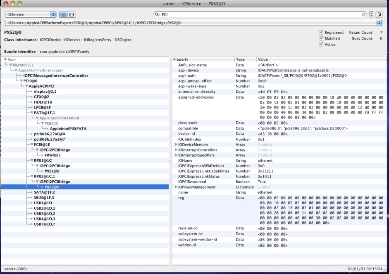Select the PXS1@0 tree entry
This screenshot has width=389, height=274.
pos(52,171)
